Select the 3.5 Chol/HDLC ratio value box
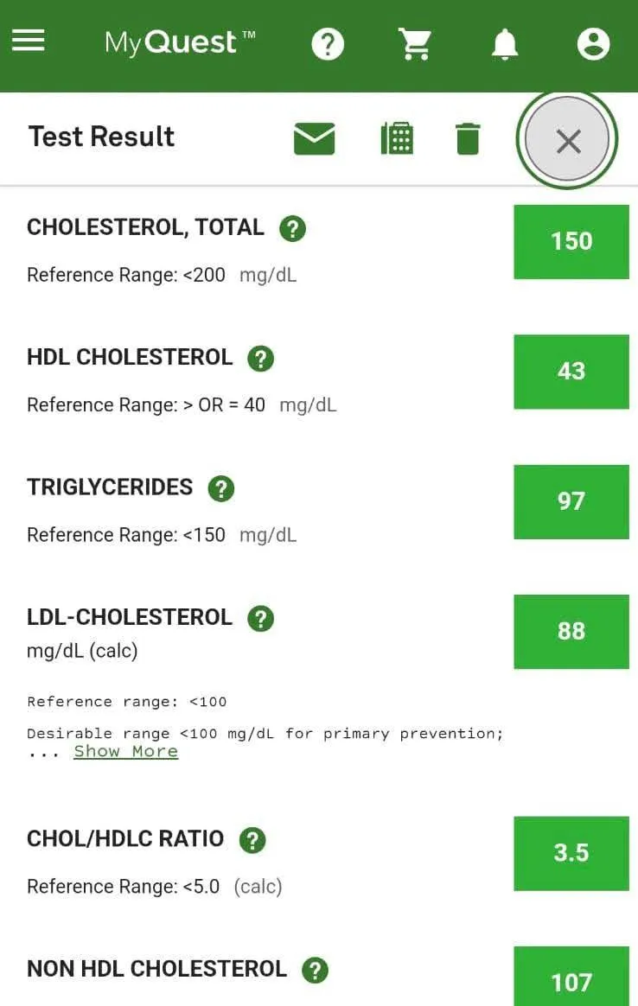The image size is (638, 1006). click(x=571, y=853)
